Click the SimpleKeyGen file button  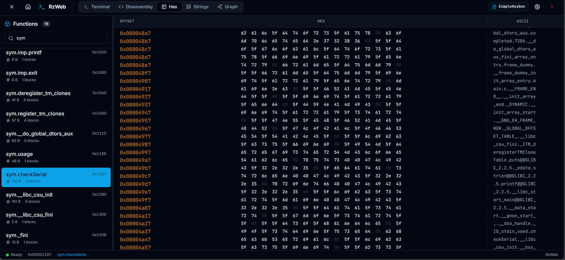click(x=508, y=7)
